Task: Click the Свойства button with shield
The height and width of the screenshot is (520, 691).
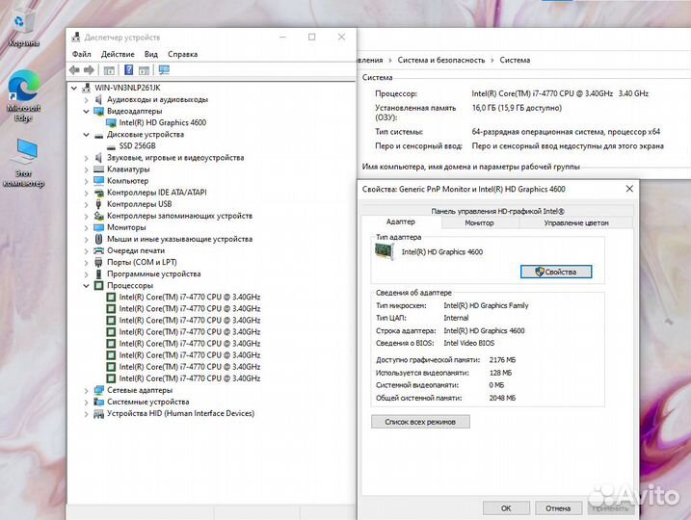Action: point(556,272)
